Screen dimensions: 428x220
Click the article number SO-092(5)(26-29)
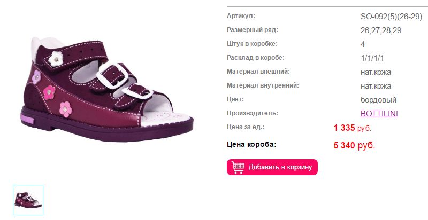pyautogui.click(x=391, y=17)
